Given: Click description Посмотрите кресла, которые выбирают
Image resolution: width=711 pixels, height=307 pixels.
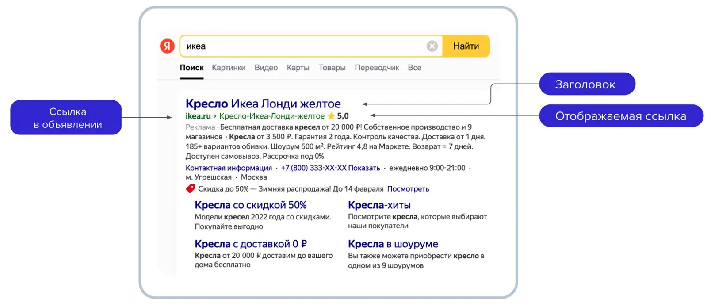Looking at the screenshot, I should tap(417, 221).
